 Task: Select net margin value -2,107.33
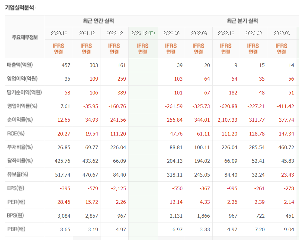click(227, 120)
